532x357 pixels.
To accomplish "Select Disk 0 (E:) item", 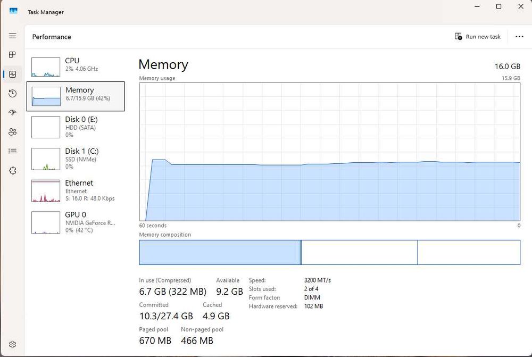I will pos(76,127).
